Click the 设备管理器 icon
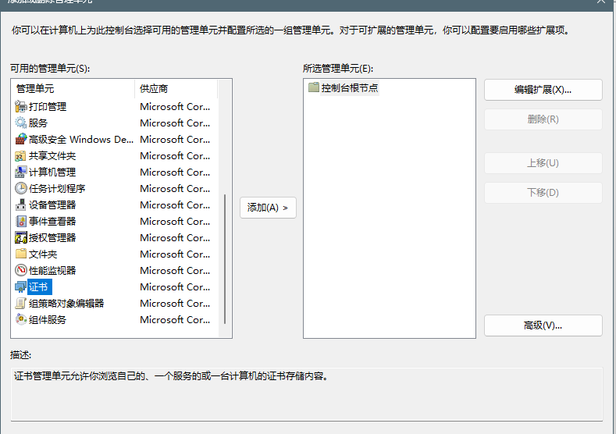Viewport: 616px width, 434px height. point(21,205)
